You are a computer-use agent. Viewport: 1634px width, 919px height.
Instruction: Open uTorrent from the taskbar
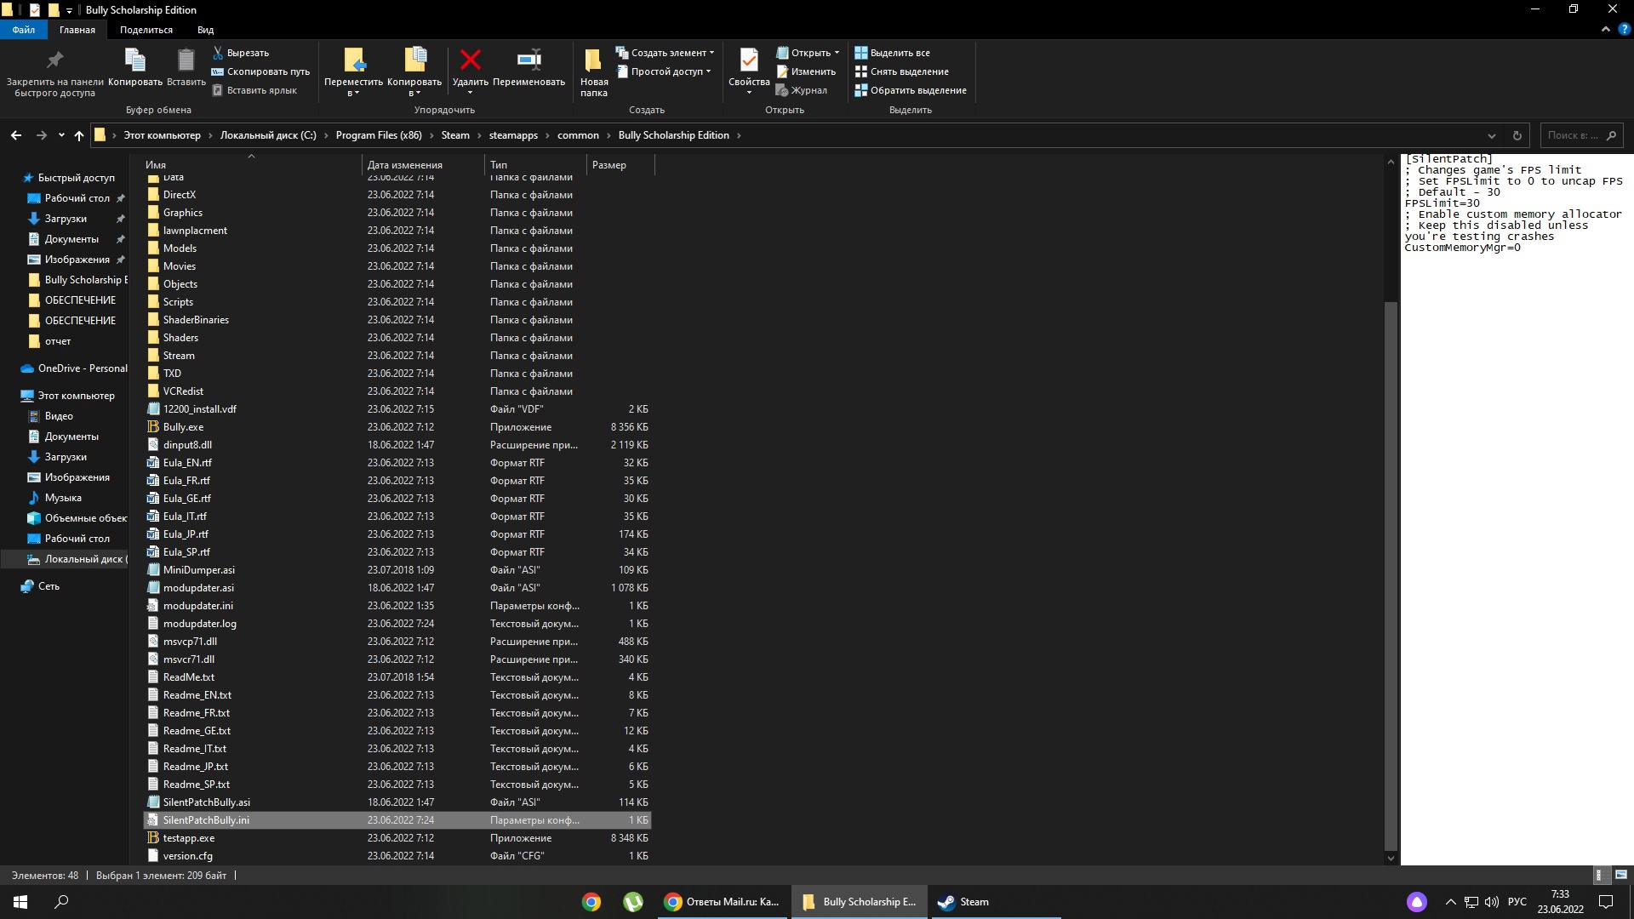[633, 902]
